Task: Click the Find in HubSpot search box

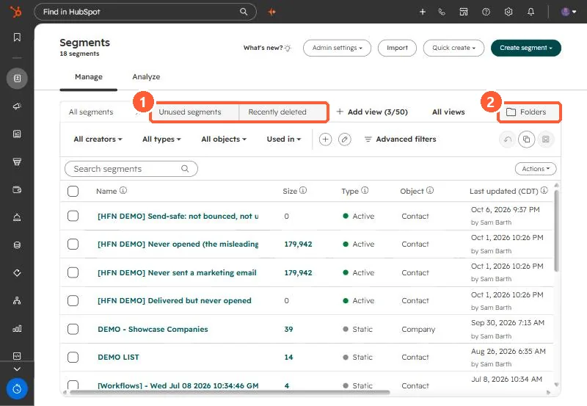Action: (x=145, y=12)
